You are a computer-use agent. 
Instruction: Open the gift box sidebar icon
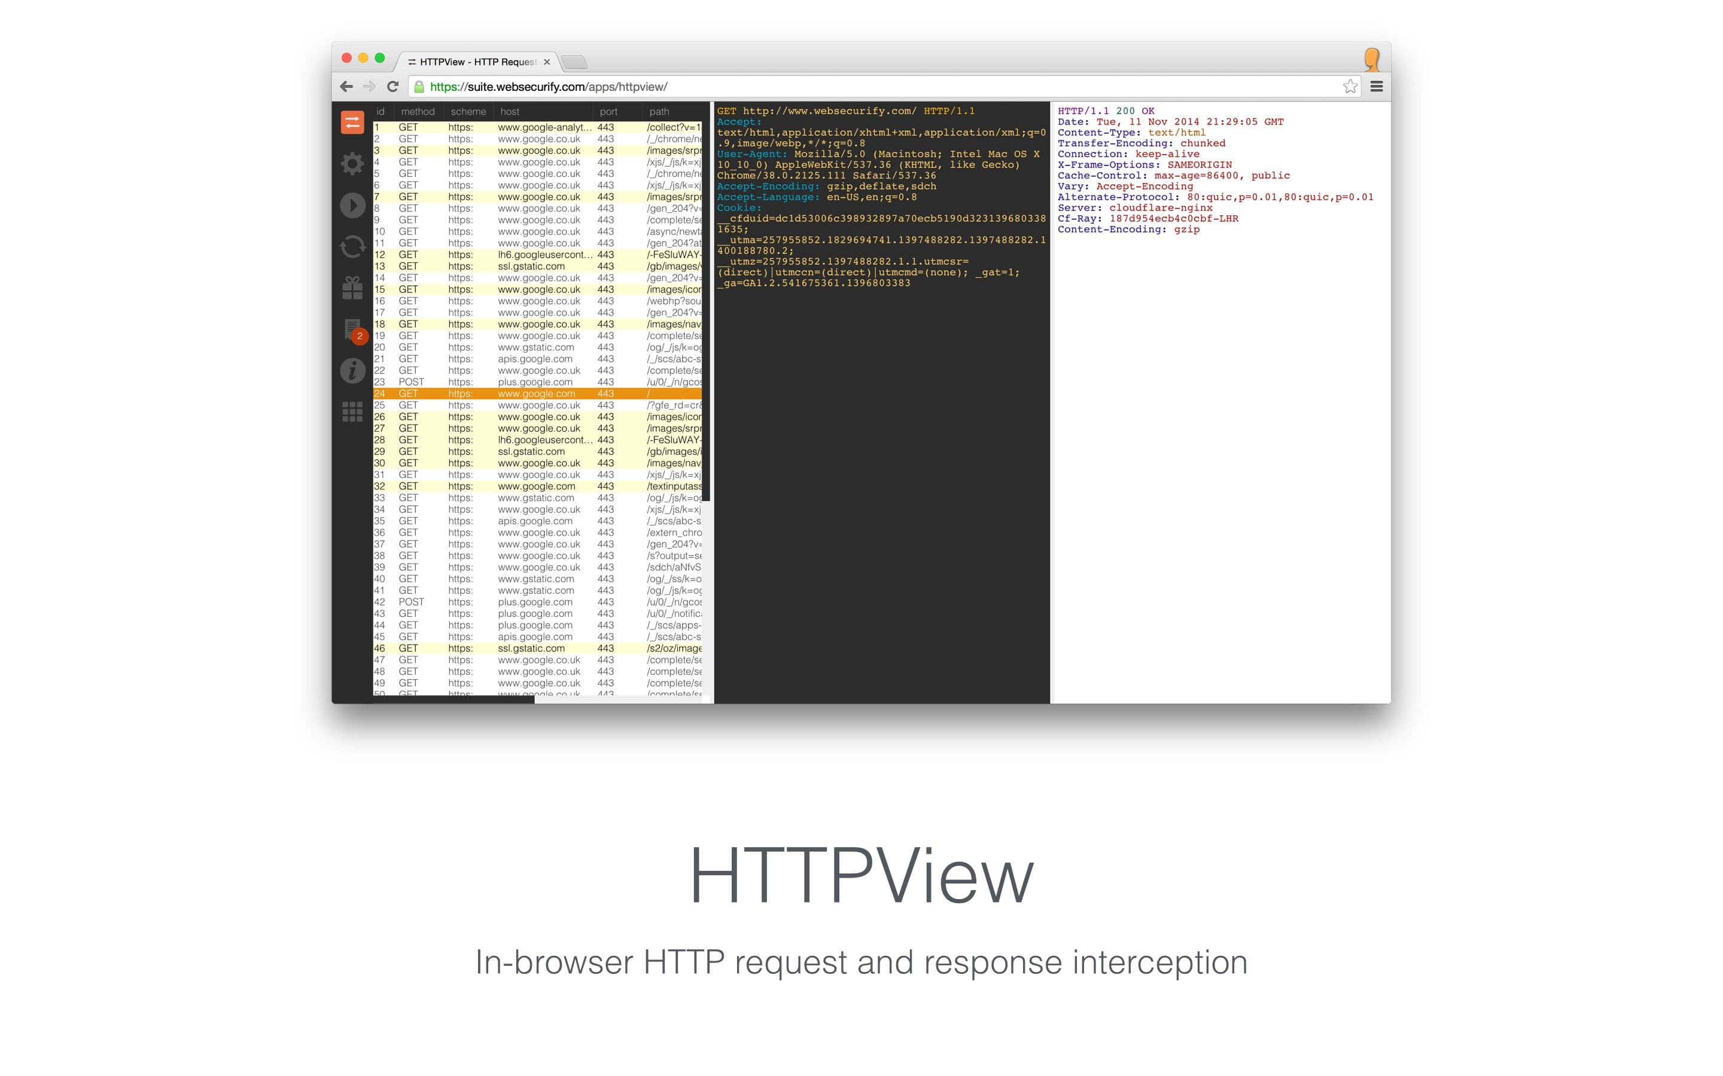point(352,288)
